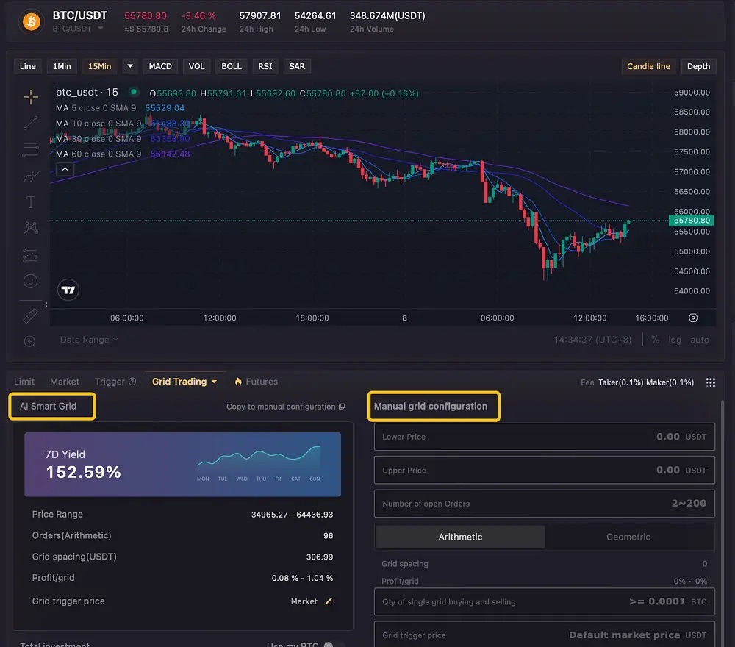This screenshot has height=647, width=735.
Task: Click the Price Range value 34965.27 - 64436.93
Action: pos(292,515)
